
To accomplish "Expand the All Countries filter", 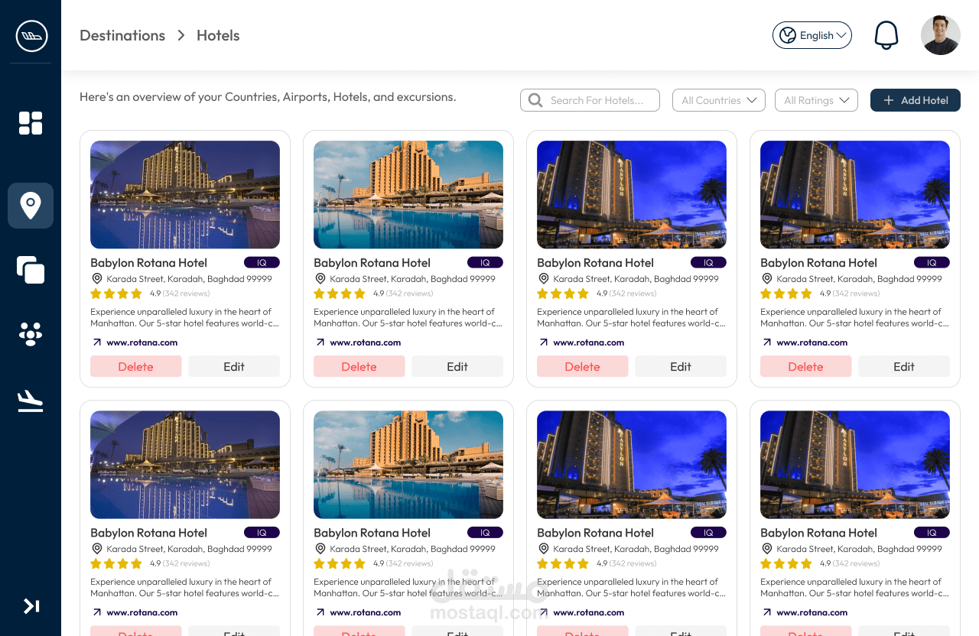I will [719, 100].
